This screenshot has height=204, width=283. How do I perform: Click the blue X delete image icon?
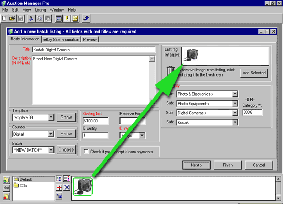(x=67, y=188)
